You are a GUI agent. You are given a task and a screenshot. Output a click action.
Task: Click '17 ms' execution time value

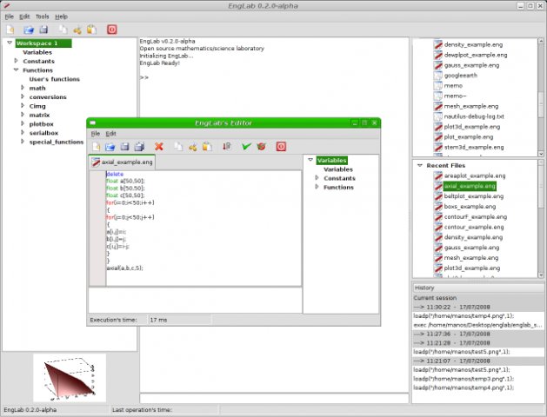pos(159,320)
